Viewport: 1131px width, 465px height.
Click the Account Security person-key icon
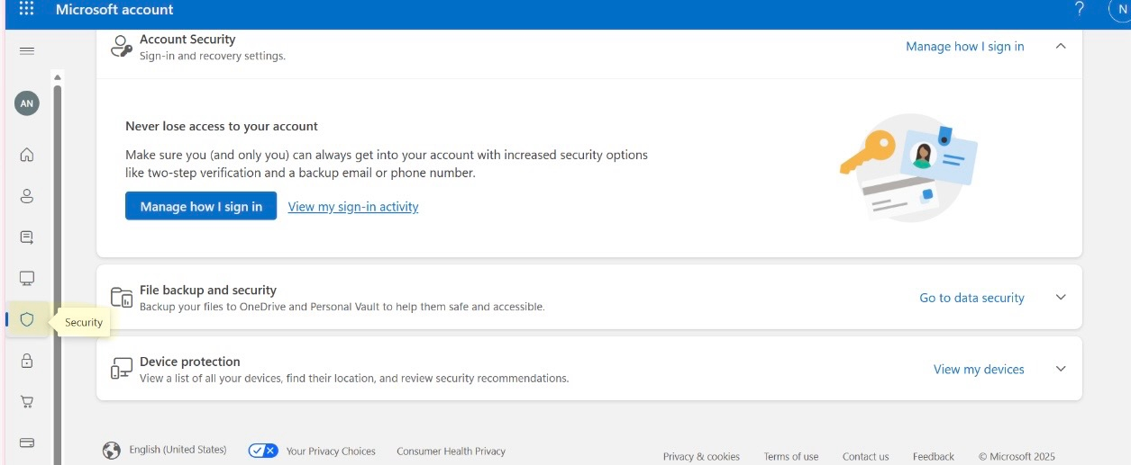click(x=121, y=47)
